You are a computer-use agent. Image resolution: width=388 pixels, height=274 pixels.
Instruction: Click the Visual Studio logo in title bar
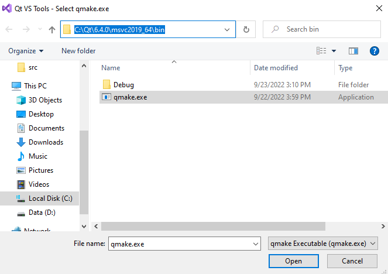point(7,8)
